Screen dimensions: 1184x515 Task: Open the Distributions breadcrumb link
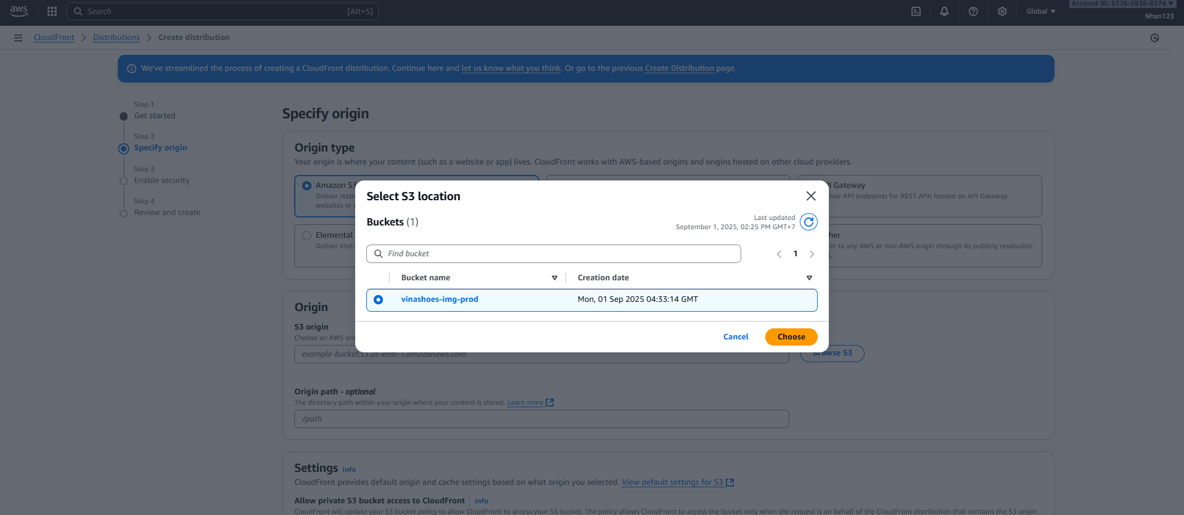click(x=116, y=37)
